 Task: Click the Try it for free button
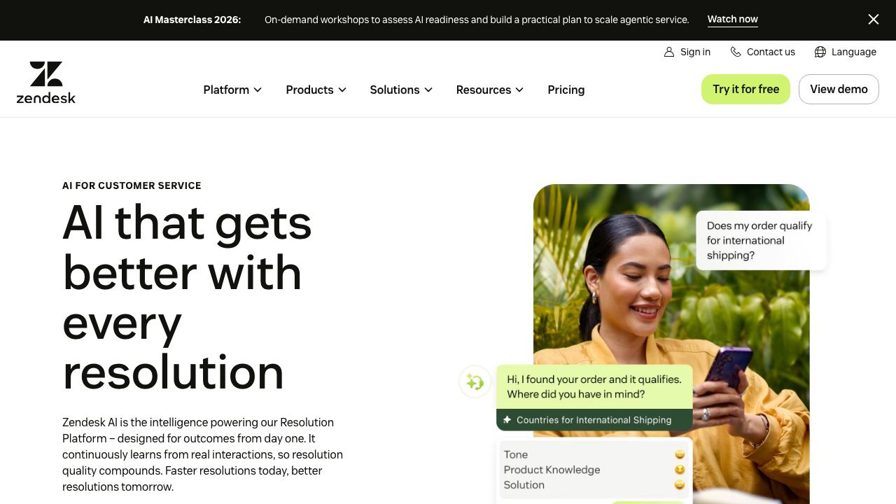click(x=745, y=89)
